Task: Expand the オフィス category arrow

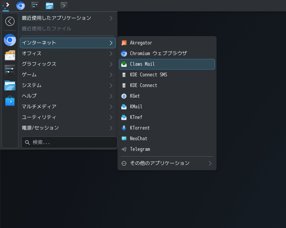Action: [x=111, y=54]
